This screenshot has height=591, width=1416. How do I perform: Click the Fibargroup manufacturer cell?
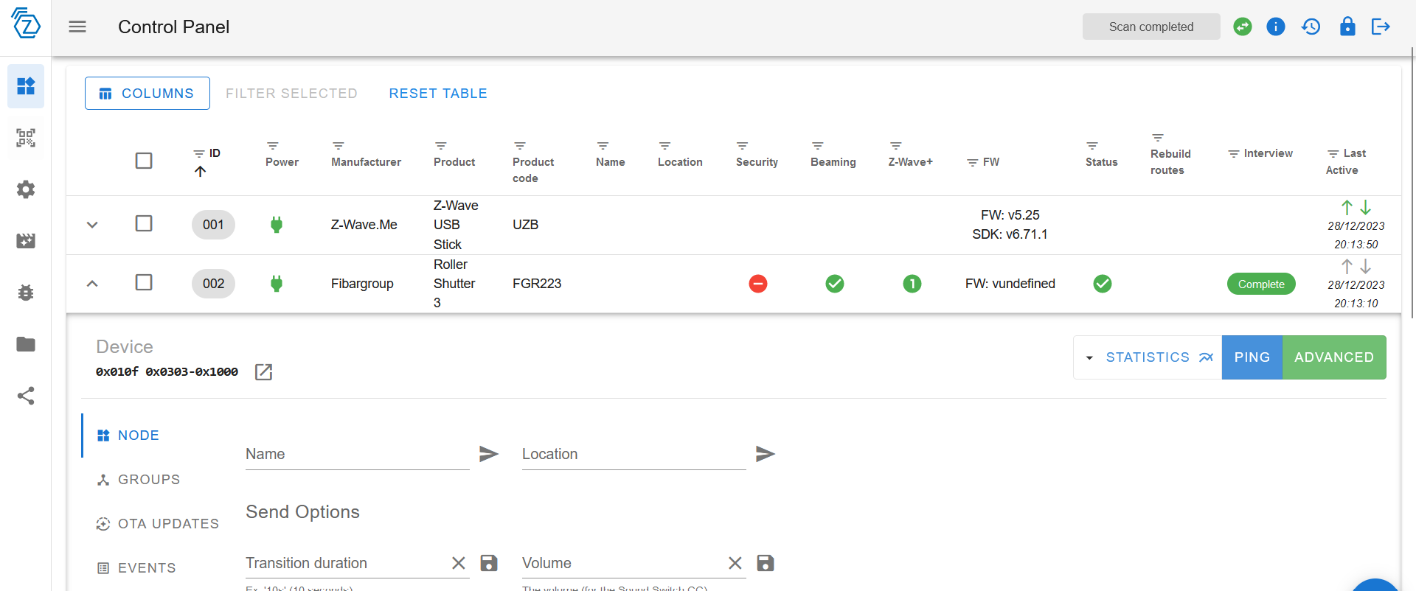362,284
